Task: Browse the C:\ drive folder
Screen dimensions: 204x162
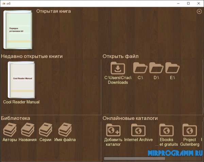Action: click(x=140, y=68)
